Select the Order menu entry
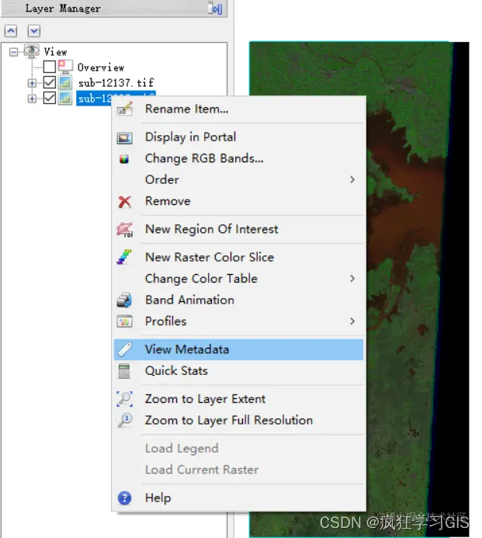This screenshot has height=538, width=482. (x=238, y=180)
